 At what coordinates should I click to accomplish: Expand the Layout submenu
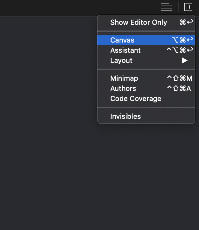[x=121, y=60]
